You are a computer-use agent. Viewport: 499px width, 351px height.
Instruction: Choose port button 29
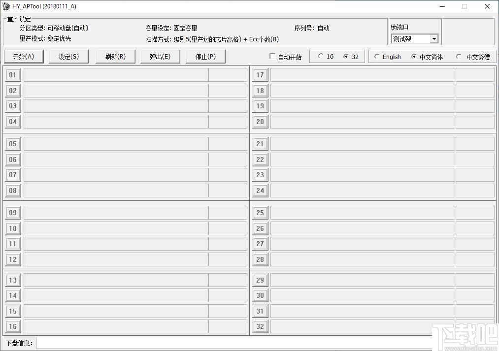click(x=260, y=280)
